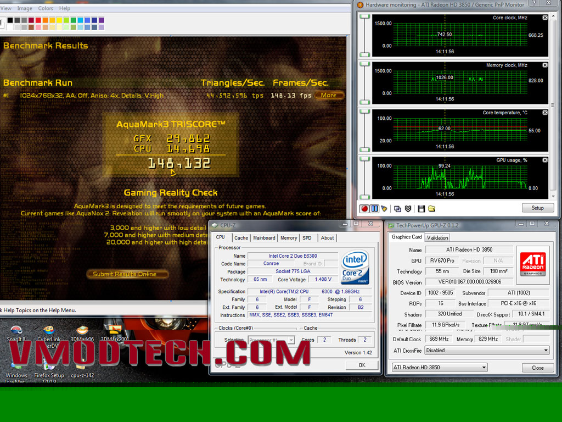Pick the bright red color swatch in Paint
Screen dimensions: 562x422
coord(38,20)
